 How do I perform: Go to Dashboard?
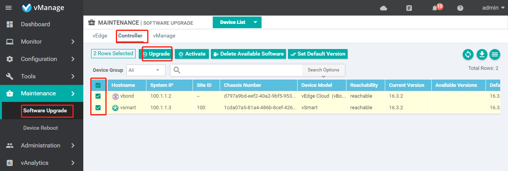click(x=35, y=24)
